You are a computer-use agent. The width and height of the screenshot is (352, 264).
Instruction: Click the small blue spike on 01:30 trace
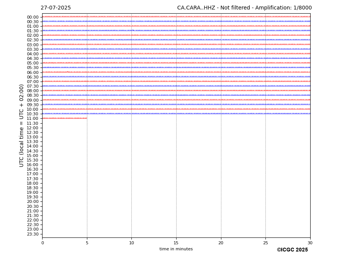133,30
